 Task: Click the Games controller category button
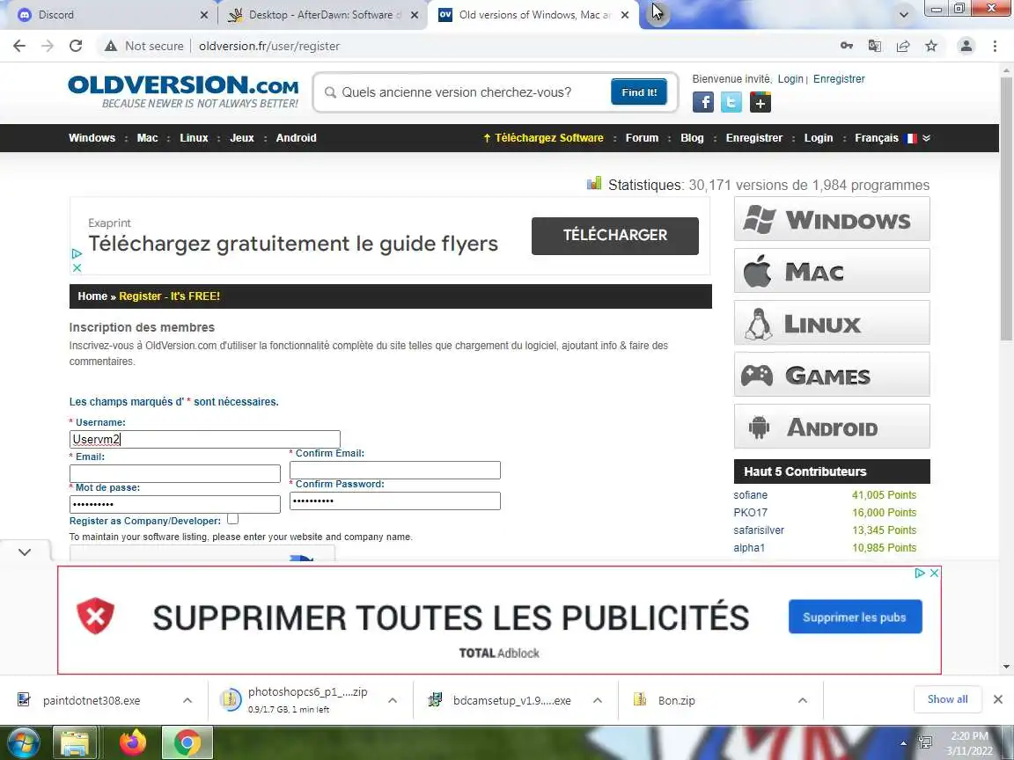click(x=832, y=375)
